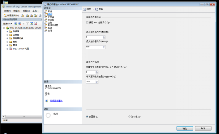Expand the 服务器对象 folder node
Screen dimensions: 219x134
[7, 38]
